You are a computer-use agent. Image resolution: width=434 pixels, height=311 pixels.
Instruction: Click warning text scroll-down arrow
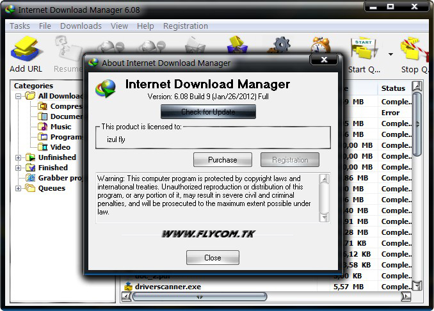pyautogui.click(x=324, y=217)
